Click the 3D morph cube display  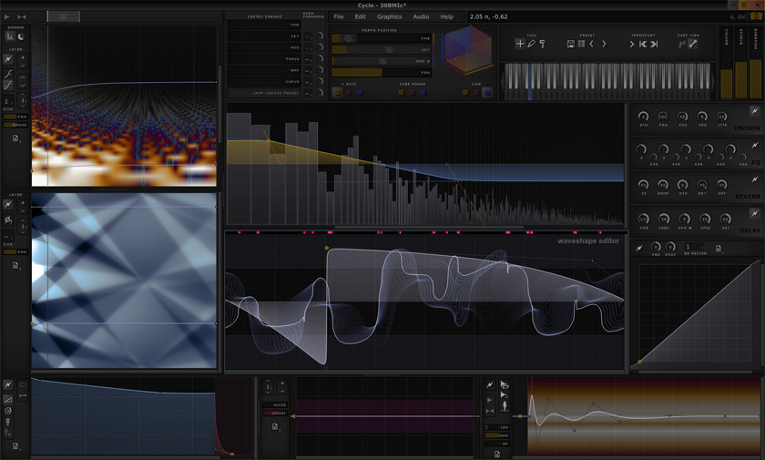[466, 50]
